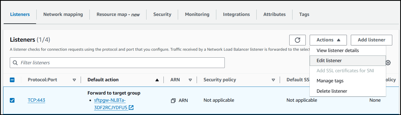Click the Add listener button
The image size is (401, 115).
tap(371, 40)
